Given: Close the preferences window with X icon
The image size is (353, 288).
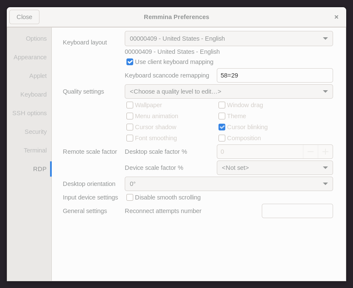Looking at the screenshot, I should tap(336, 17).
